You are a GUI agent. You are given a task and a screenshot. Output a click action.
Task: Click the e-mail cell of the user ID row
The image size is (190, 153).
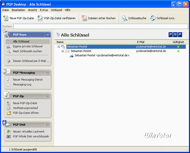point(151,51)
